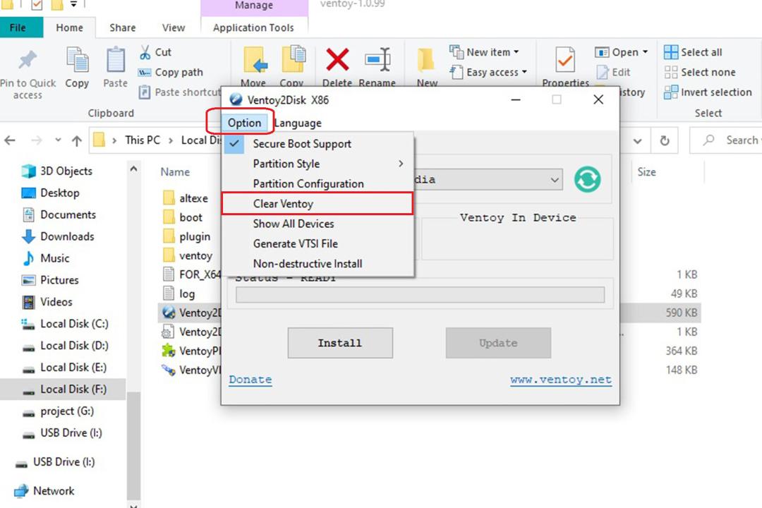This screenshot has width=762, height=508.
Task: Open the www.ventoy.net link
Action: (561, 380)
